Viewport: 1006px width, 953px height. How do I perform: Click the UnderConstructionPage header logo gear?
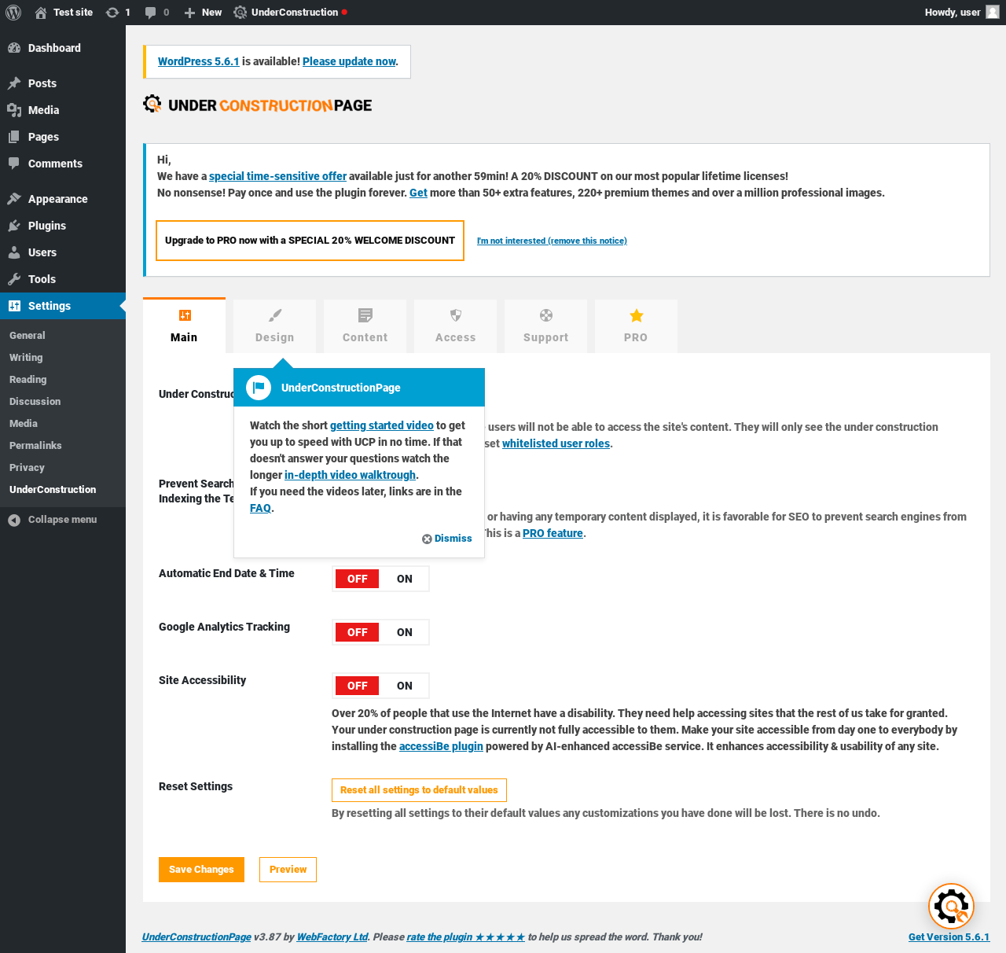click(152, 105)
